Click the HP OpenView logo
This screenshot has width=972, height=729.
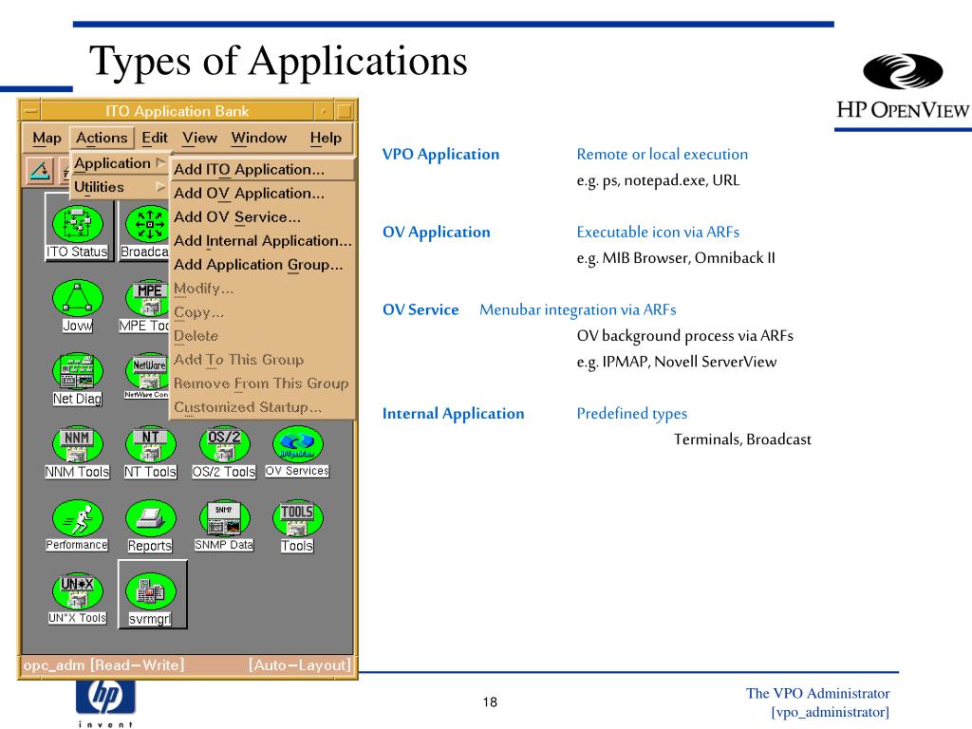click(x=904, y=87)
